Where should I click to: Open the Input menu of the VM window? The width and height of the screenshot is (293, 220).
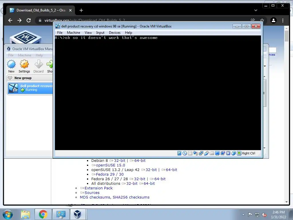[x=100, y=33]
